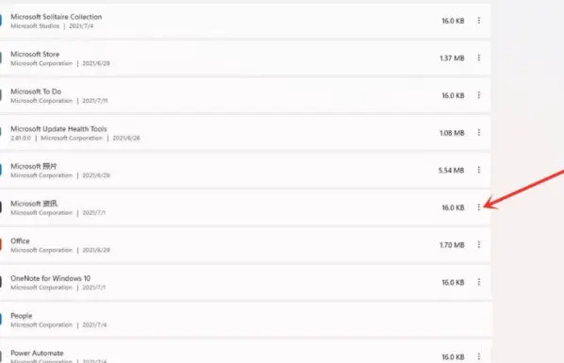Click the Microsoft To Do app name
564x363 pixels.
tap(36, 91)
